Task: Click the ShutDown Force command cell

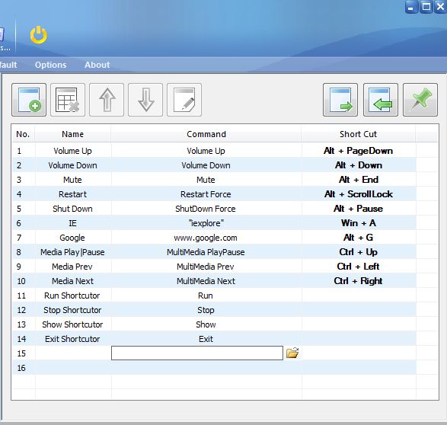Action: pyautogui.click(x=206, y=209)
